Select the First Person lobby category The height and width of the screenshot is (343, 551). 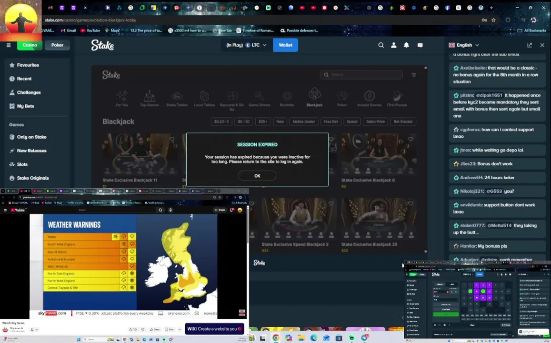click(x=397, y=98)
